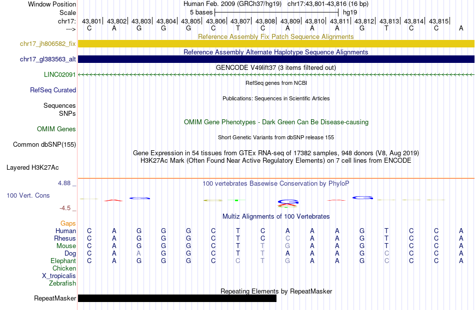The width and height of the screenshot is (475, 310).
Task: Click Multiz Alignments of 100 Vertebrates title
Action: [x=276, y=216]
